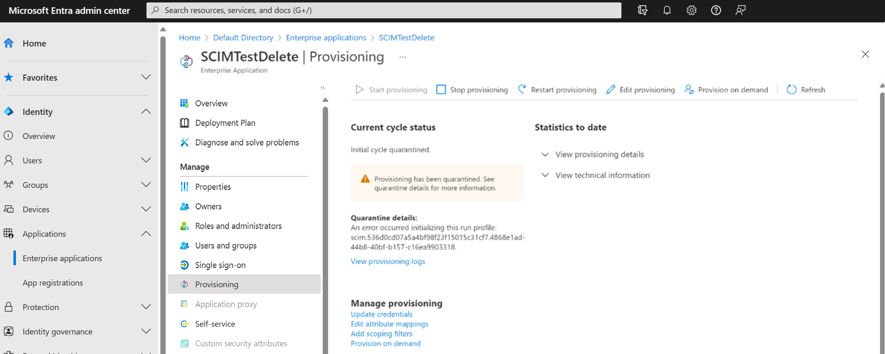Open the Diagnose and solve problems icon
The width and height of the screenshot is (885, 354).
pyautogui.click(x=185, y=142)
